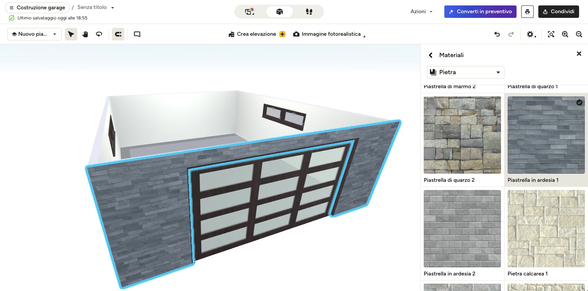
Task: Click the Converti in preventivo button
Action: point(480,12)
